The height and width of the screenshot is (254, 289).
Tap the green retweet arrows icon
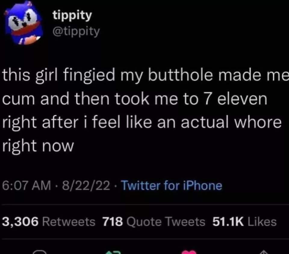pyautogui.click(x=113, y=252)
